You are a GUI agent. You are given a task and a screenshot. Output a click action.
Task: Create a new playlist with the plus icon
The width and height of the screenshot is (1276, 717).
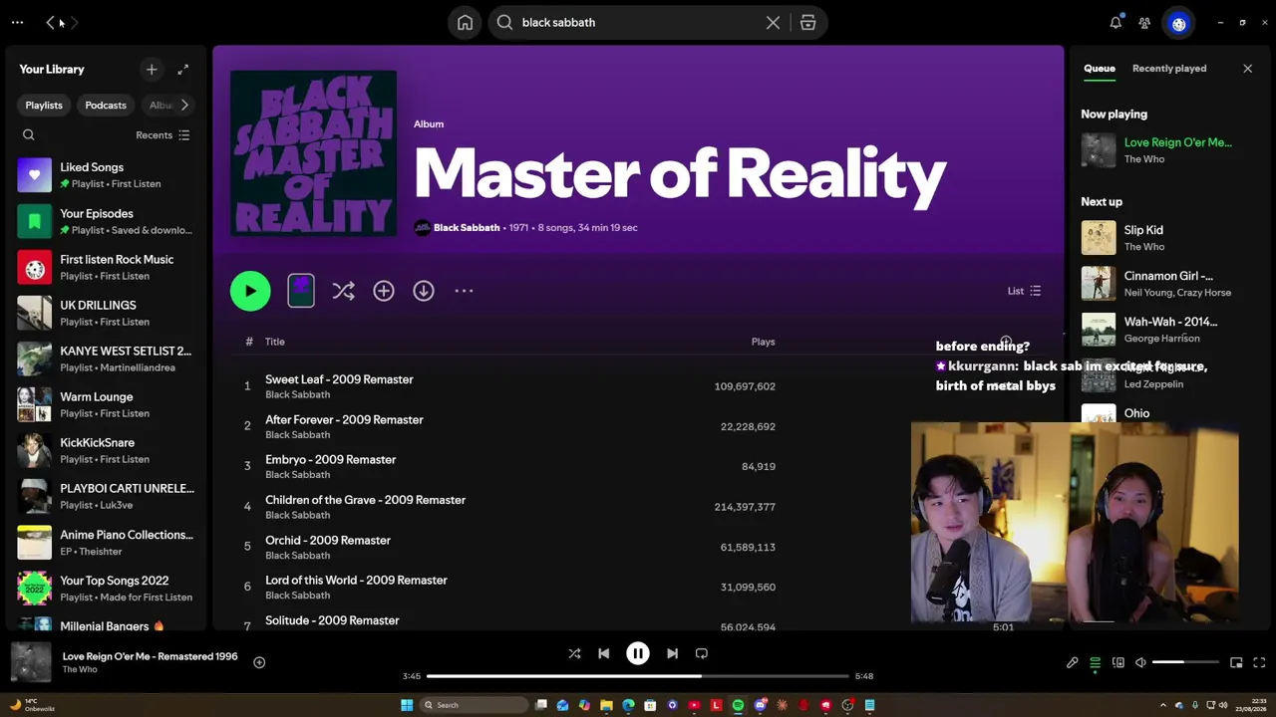point(152,69)
